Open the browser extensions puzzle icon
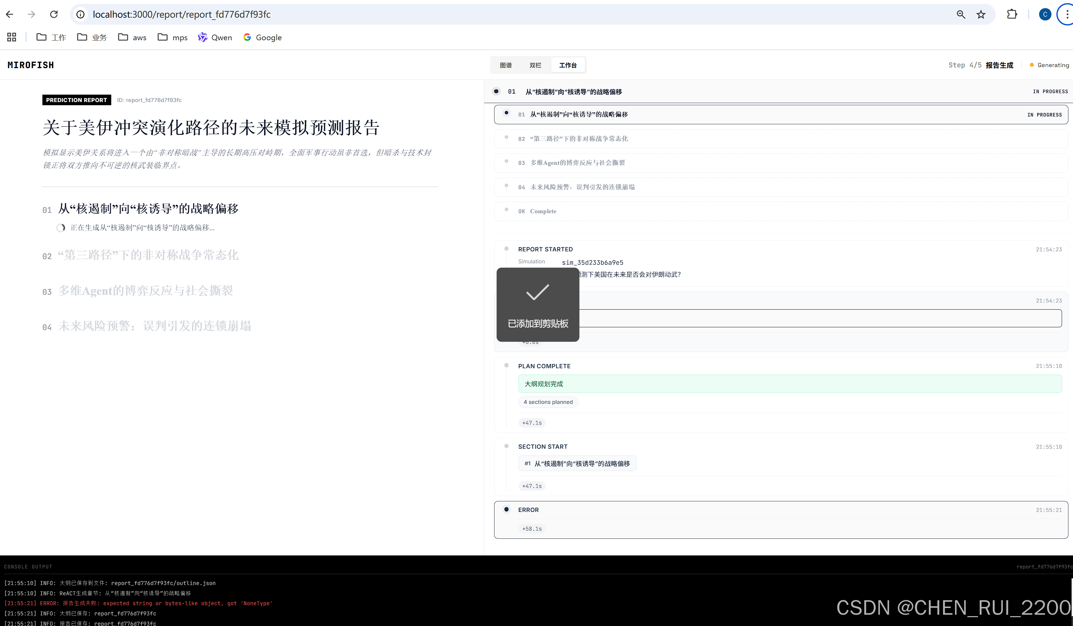Screen dimensions: 1073x626 (1012, 14)
